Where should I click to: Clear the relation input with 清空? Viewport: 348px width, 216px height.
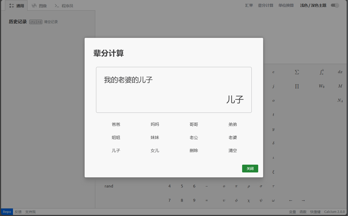pos(233,150)
